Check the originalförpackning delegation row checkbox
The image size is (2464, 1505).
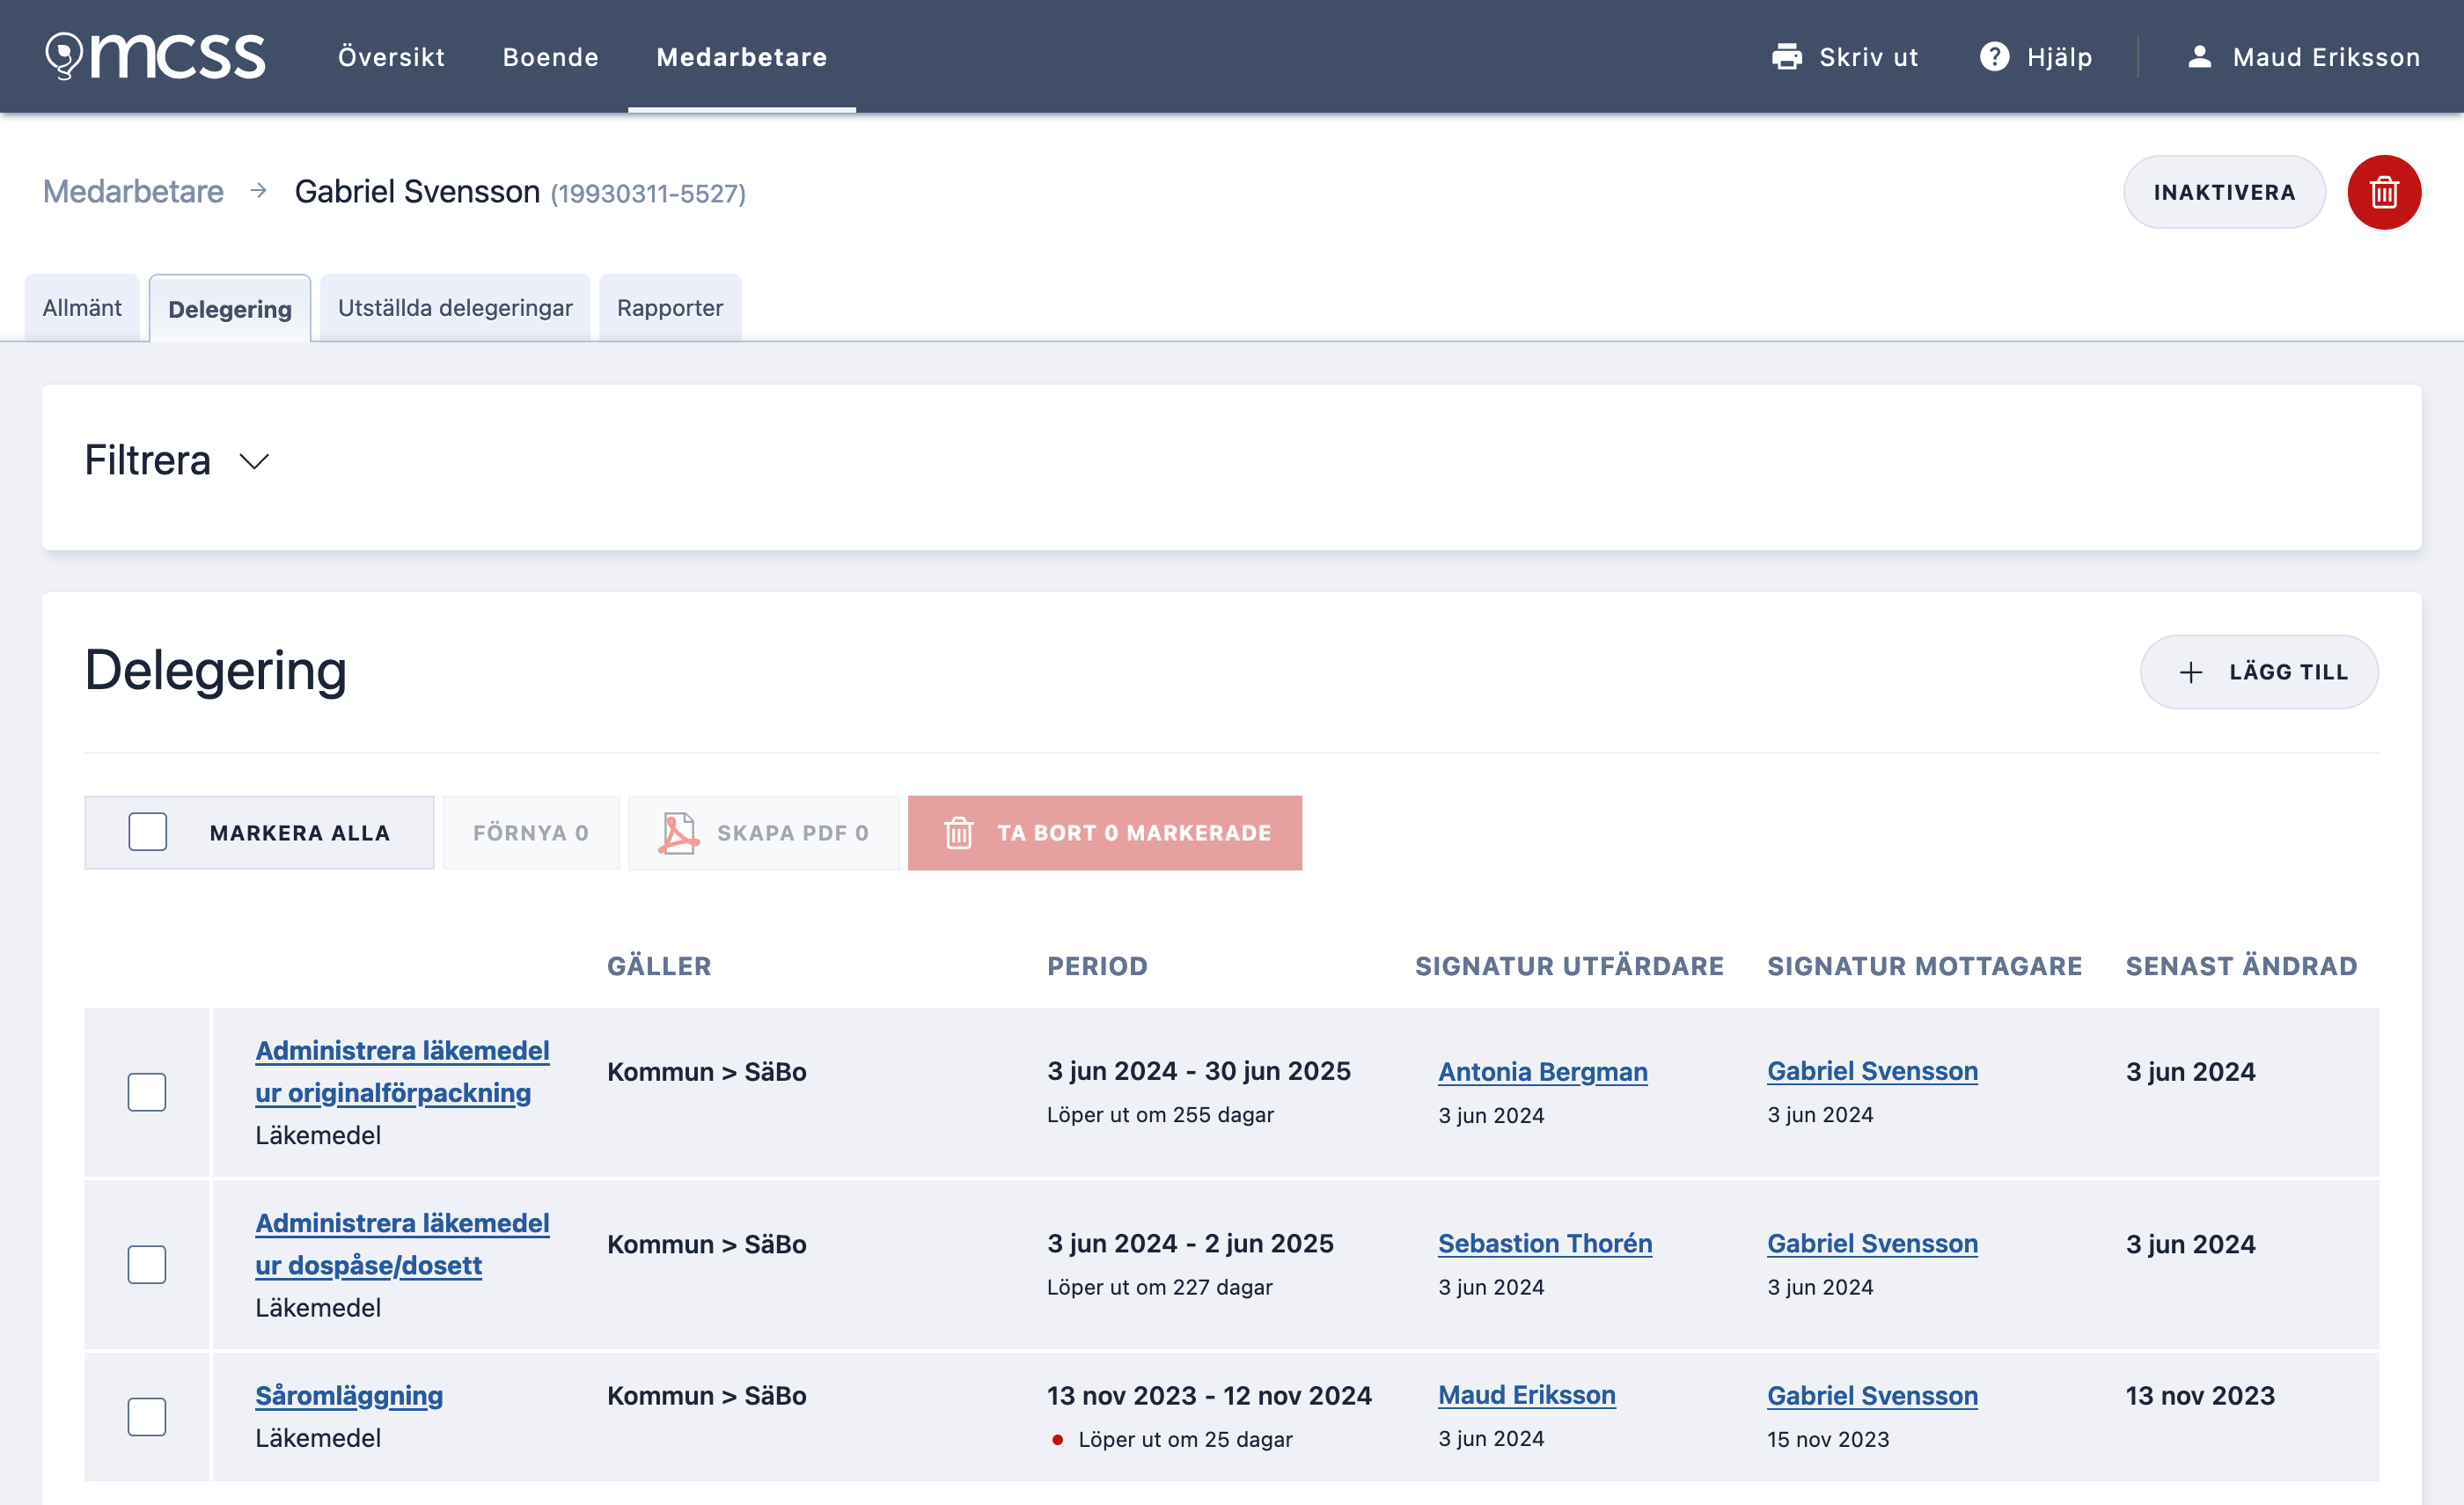(x=147, y=1092)
